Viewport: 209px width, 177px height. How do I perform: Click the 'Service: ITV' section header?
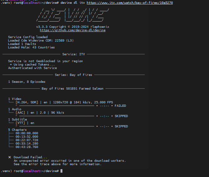[x=74, y=54]
